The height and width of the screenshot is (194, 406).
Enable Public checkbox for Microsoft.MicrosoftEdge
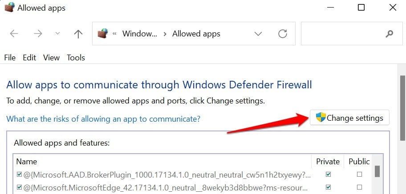coord(359,187)
